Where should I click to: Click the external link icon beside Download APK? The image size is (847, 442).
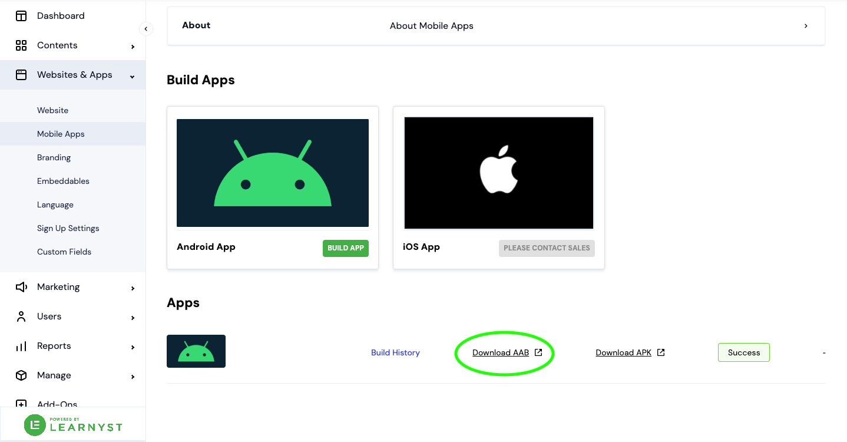pyautogui.click(x=661, y=352)
